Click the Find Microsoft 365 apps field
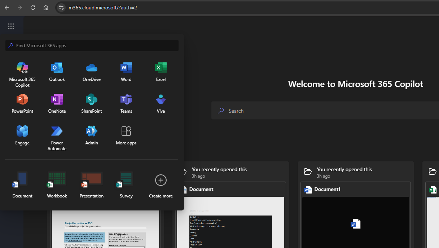Viewport: 439px width, 248px height. tap(92, 45)
